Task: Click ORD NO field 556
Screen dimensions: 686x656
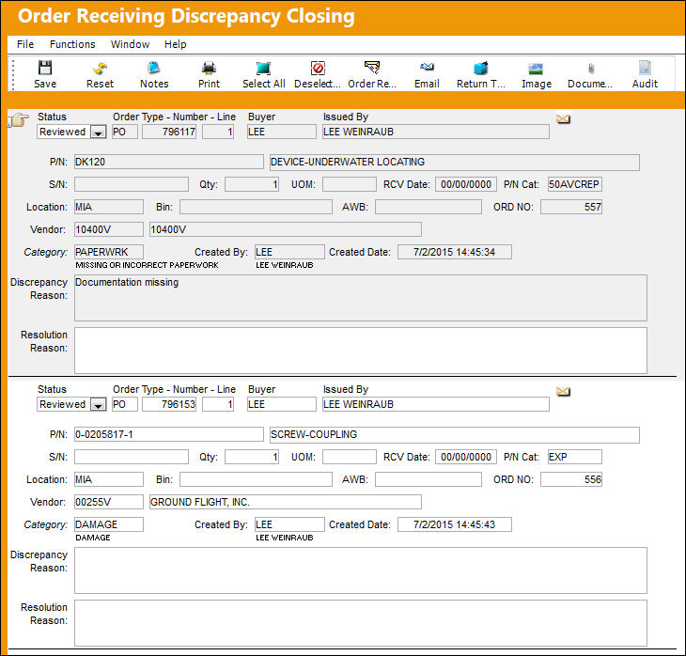Action: click(x=571, y=479)
